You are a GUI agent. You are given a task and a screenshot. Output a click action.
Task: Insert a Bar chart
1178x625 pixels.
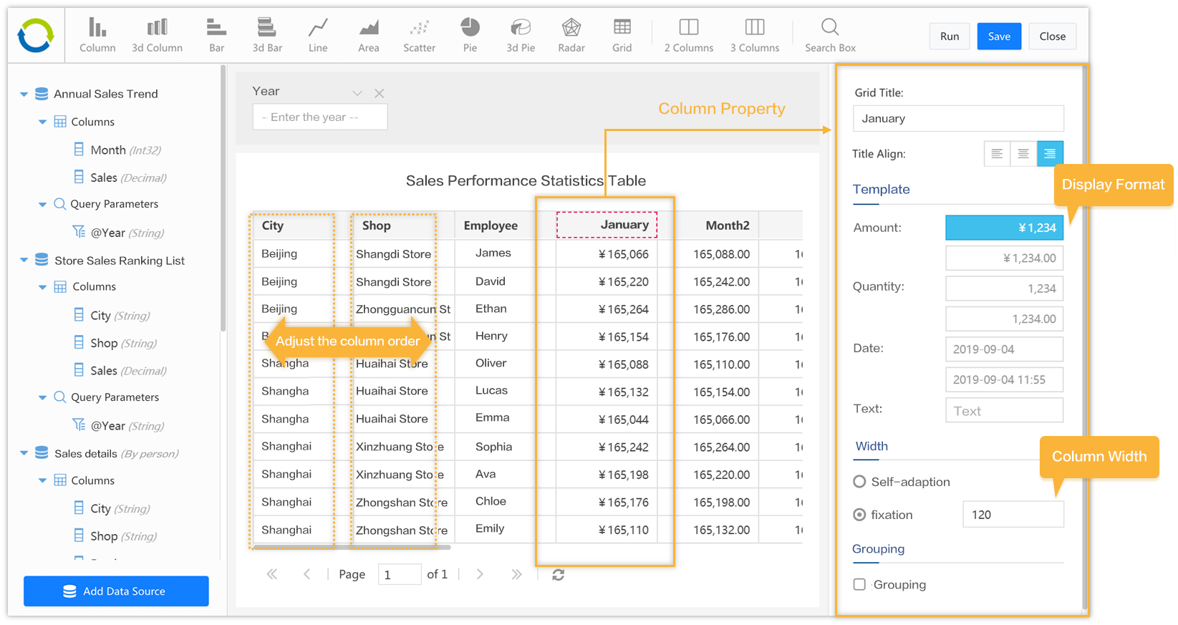pos(216,36)
